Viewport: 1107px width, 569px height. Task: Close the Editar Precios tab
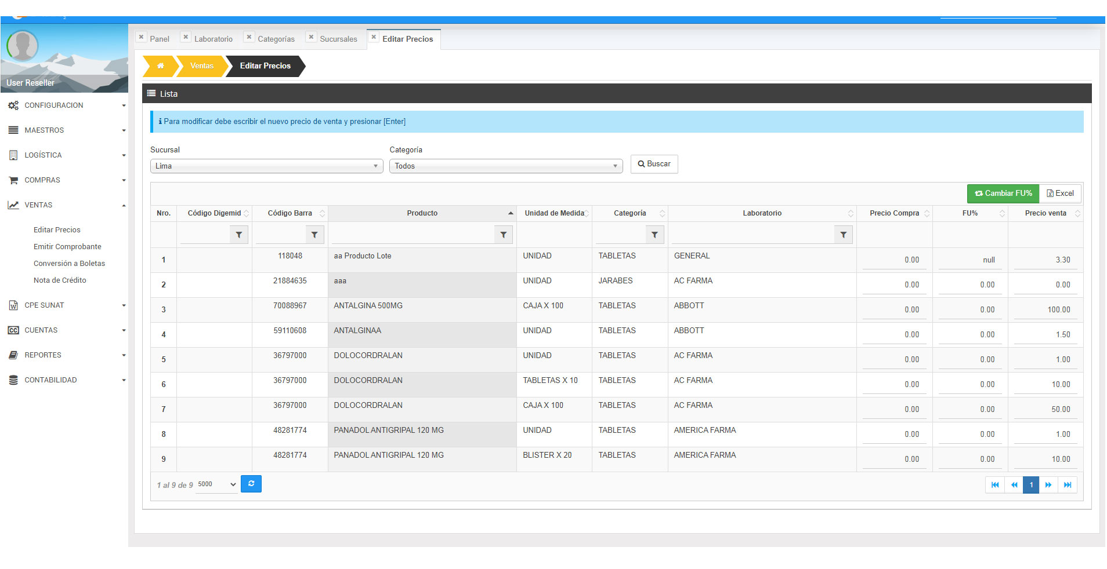(x=374, y=37)
